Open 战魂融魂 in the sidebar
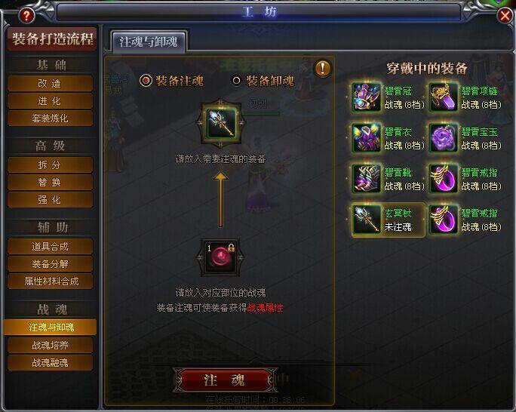 coord(50,363)
